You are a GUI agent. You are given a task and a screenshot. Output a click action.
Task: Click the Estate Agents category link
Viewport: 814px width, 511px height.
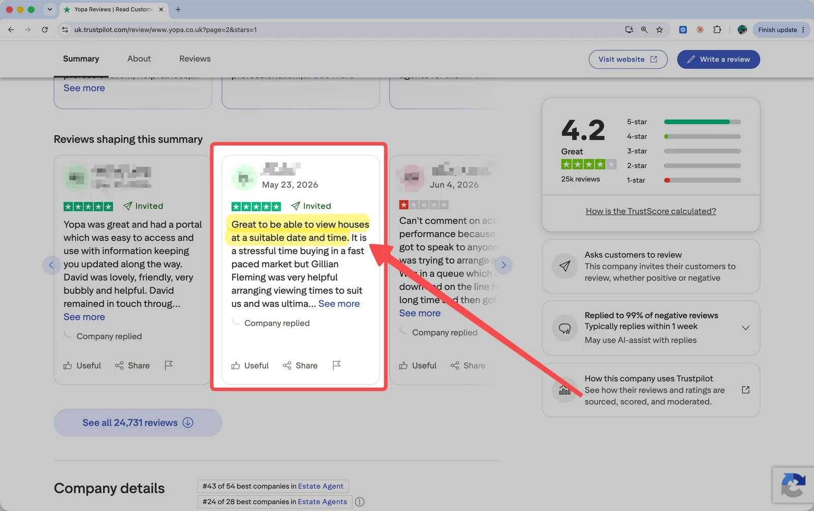323,501
